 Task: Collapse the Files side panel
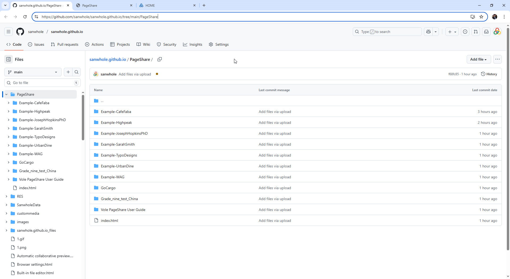point(8,59)
